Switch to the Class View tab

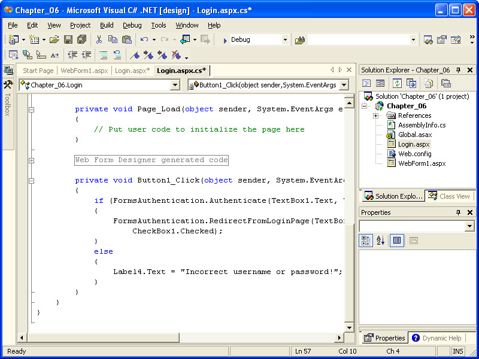(x=449, y=196)
